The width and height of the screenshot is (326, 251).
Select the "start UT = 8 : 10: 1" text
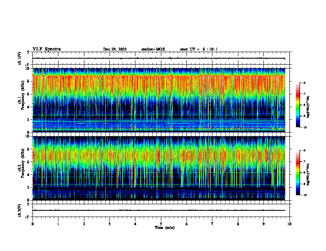pyautogui.click(x=199, y=49)
